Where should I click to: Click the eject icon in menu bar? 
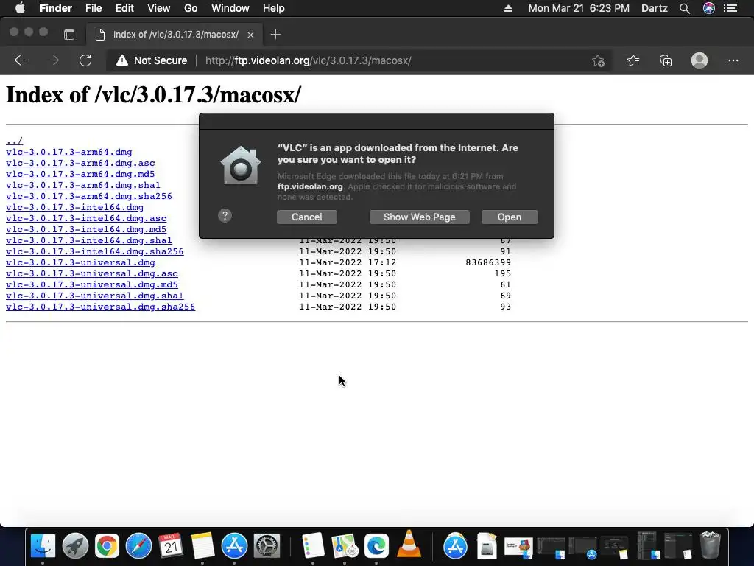pos(508,8)
